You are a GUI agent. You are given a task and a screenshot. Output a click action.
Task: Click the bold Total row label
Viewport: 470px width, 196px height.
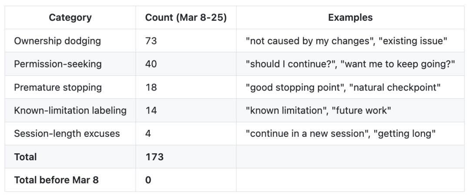tap(25, 157)
